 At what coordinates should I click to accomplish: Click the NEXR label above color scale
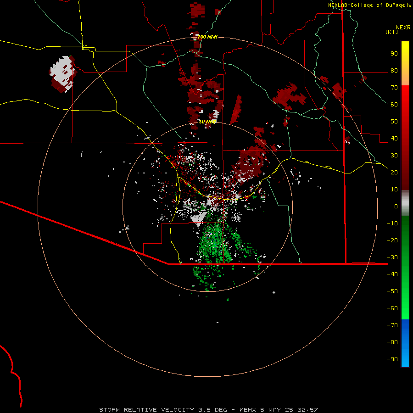click(403, 28)
